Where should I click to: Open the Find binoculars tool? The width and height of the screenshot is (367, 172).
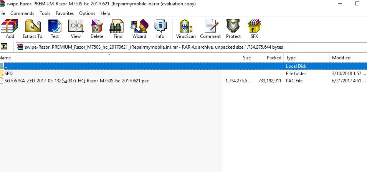(118, 29)
